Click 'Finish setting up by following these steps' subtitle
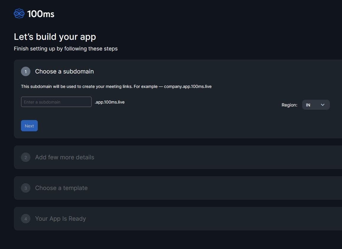This screenshot has width=342, height=249. click(x=66, y=49)
